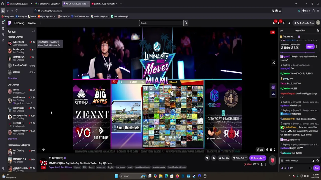321x180 pixels.
Task: Open video player settings gear
Action: click(x=267, y=150)
